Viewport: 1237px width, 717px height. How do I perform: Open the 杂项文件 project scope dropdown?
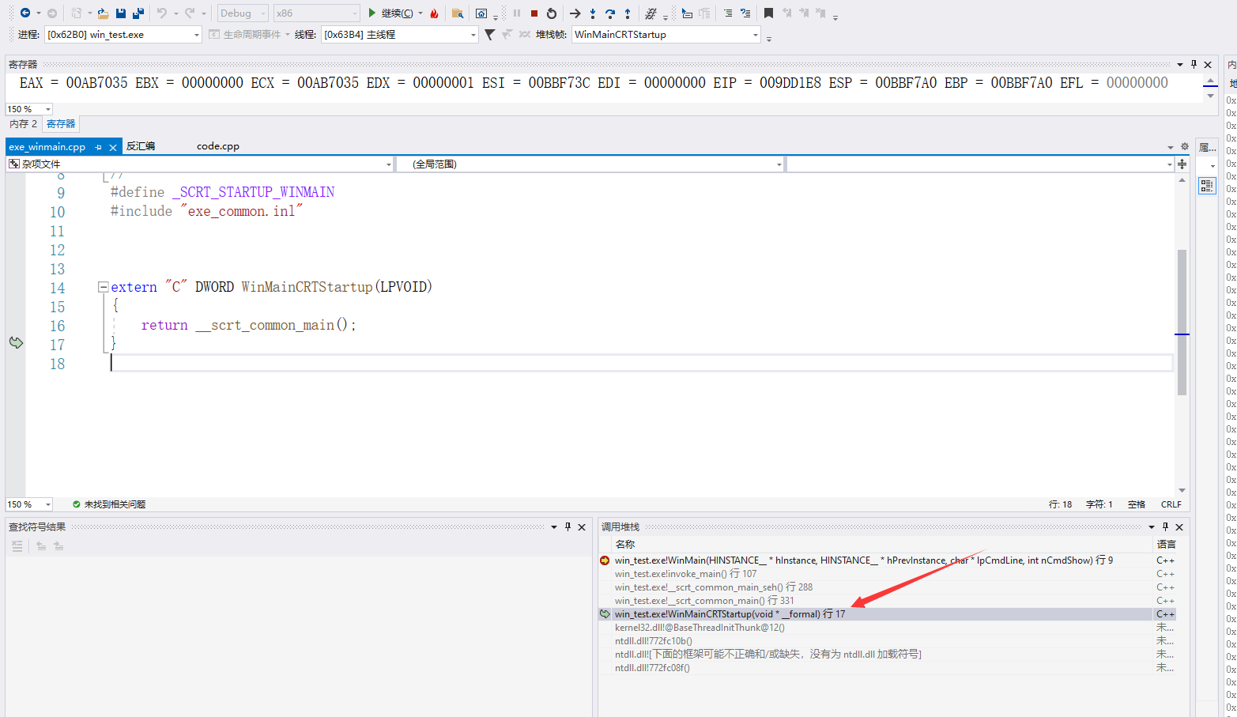(x=200, y=164)
